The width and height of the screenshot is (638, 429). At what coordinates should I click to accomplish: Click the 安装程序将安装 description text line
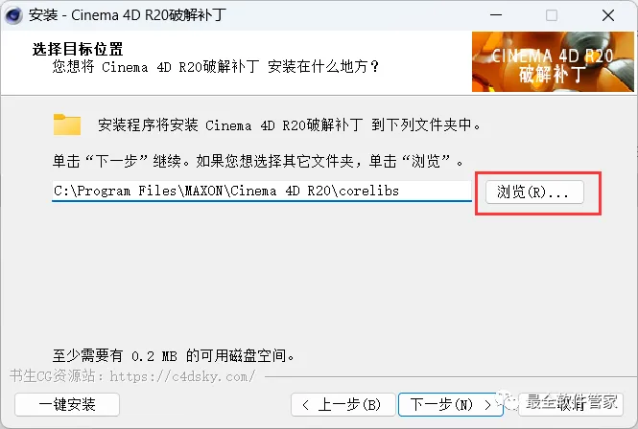289,124
